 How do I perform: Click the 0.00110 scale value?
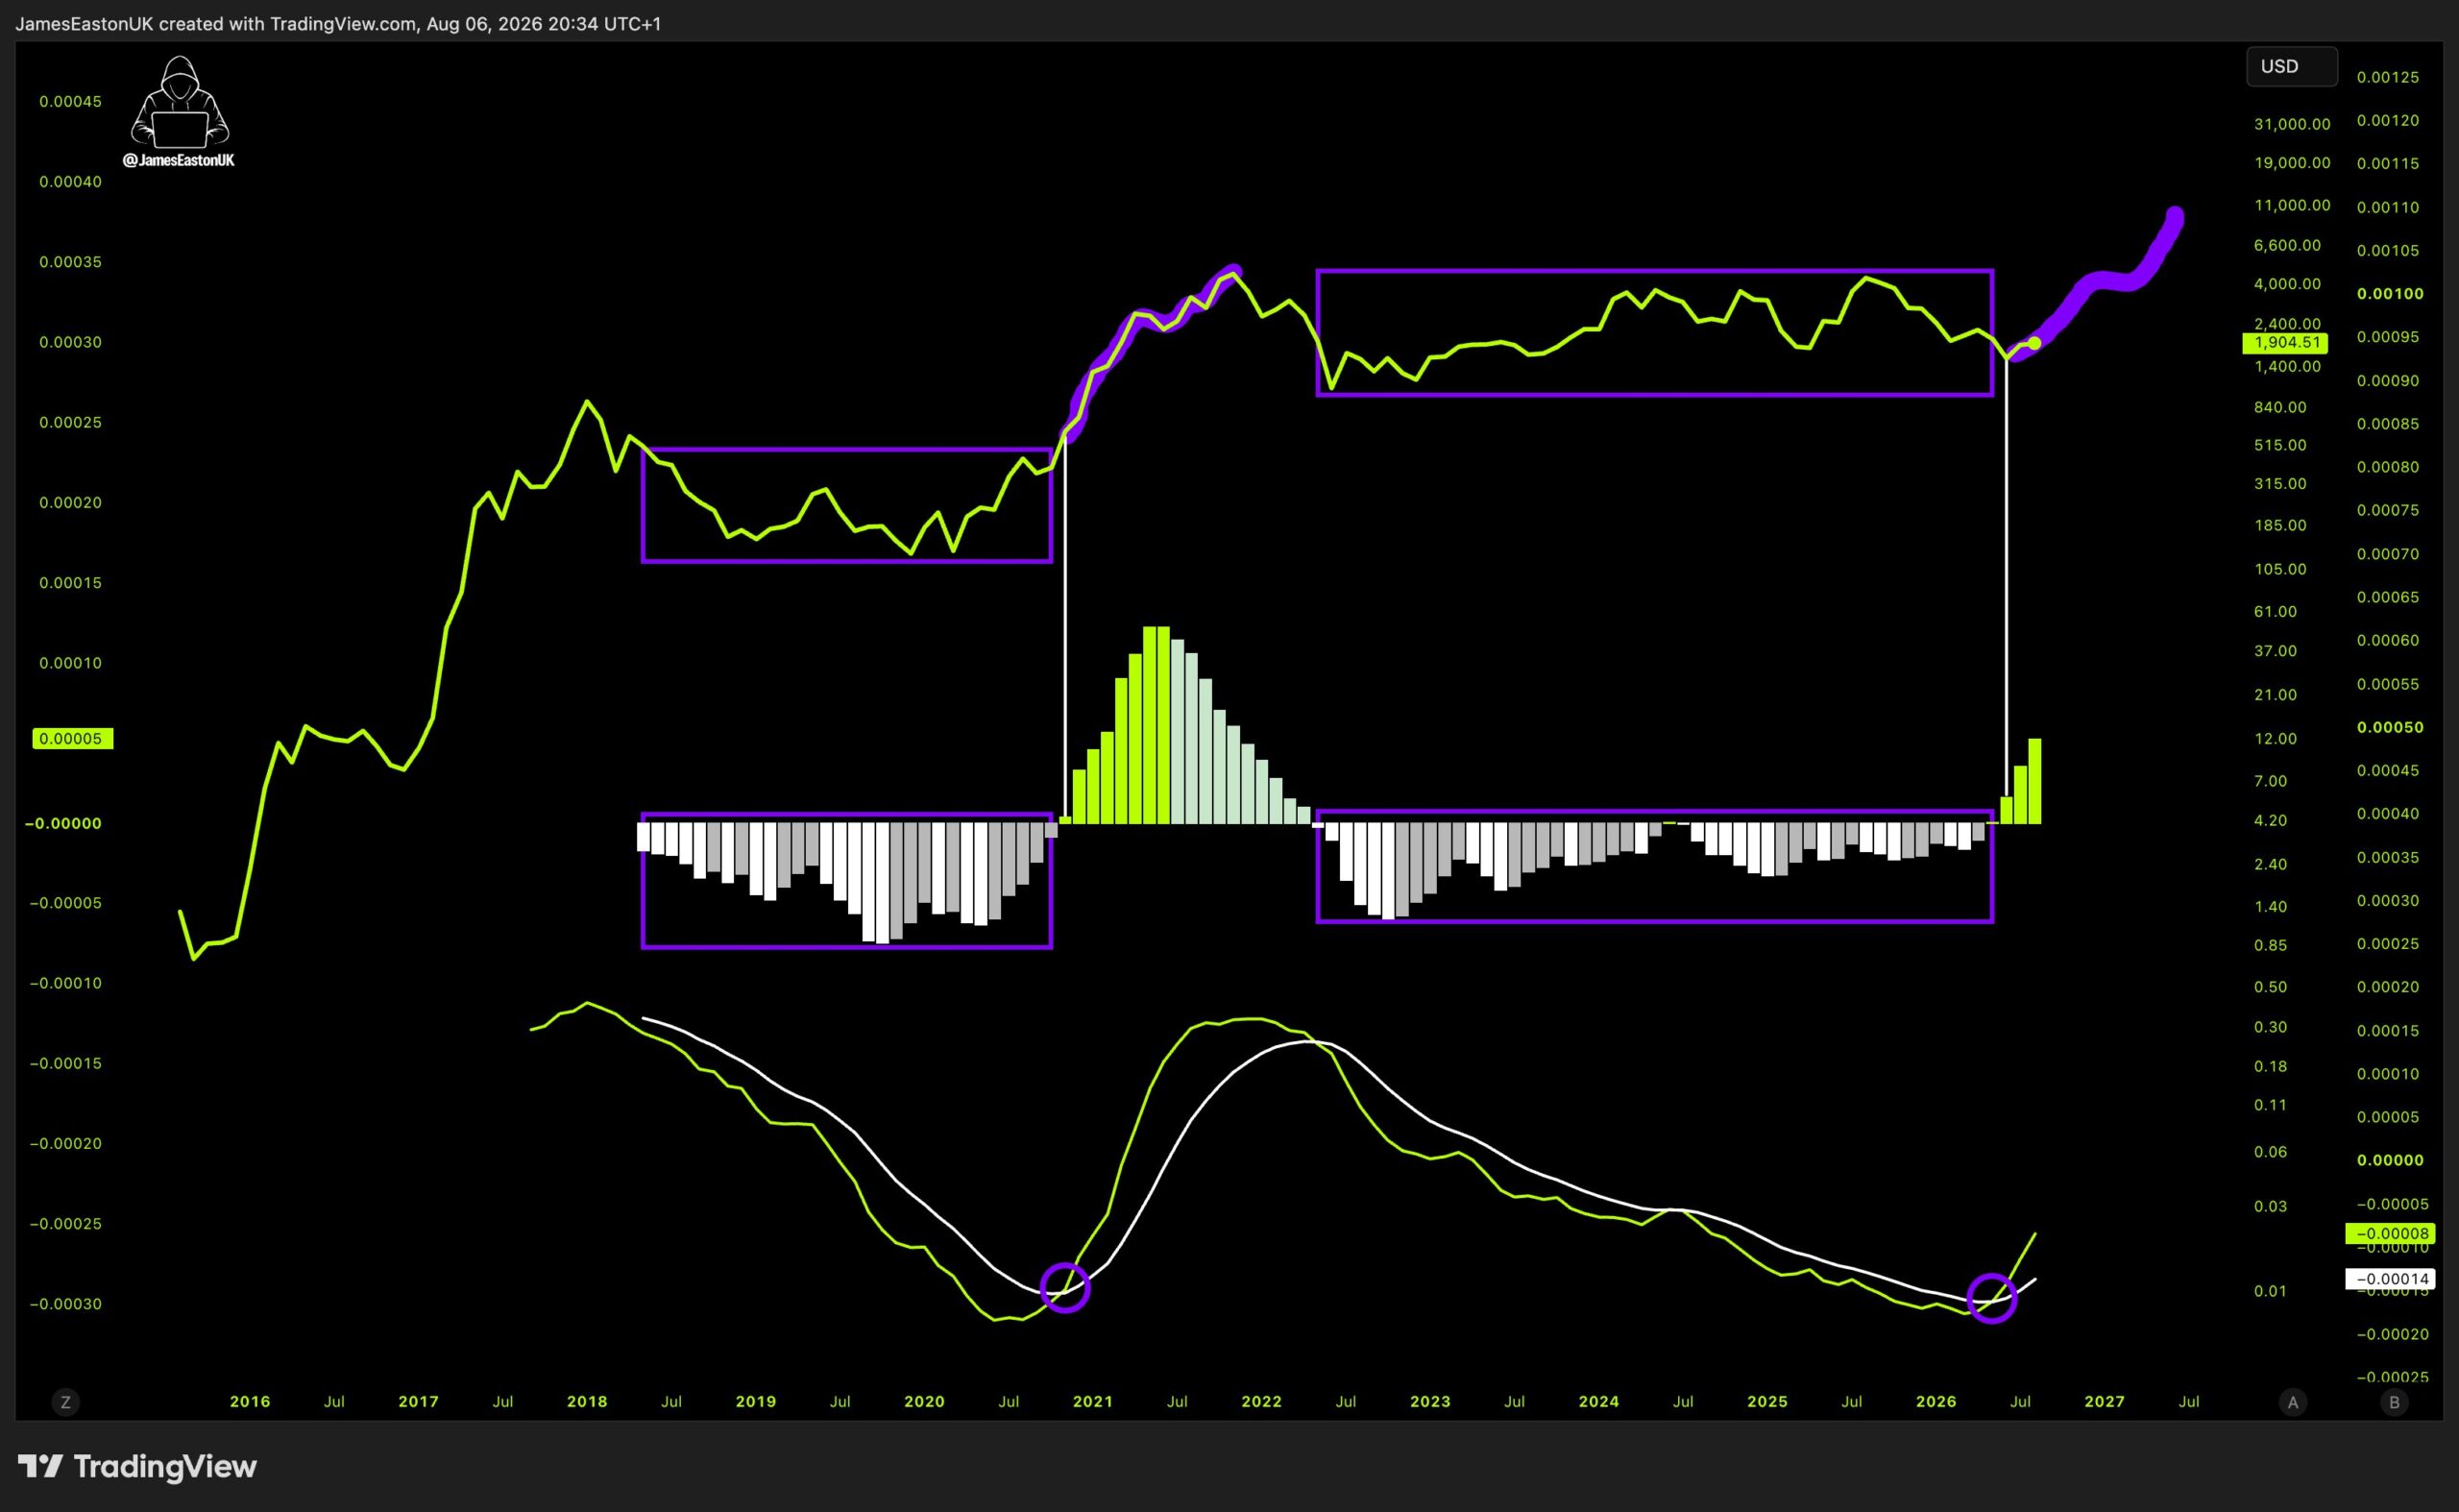[2388, 207]
